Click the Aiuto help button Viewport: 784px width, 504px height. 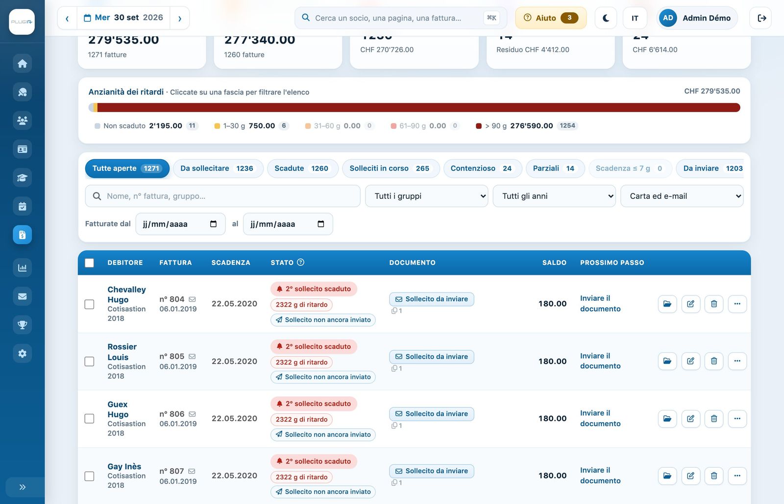point(551,18)
